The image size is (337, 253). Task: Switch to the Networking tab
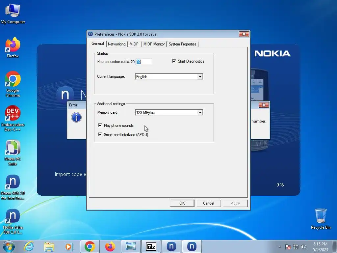(117, 44)
